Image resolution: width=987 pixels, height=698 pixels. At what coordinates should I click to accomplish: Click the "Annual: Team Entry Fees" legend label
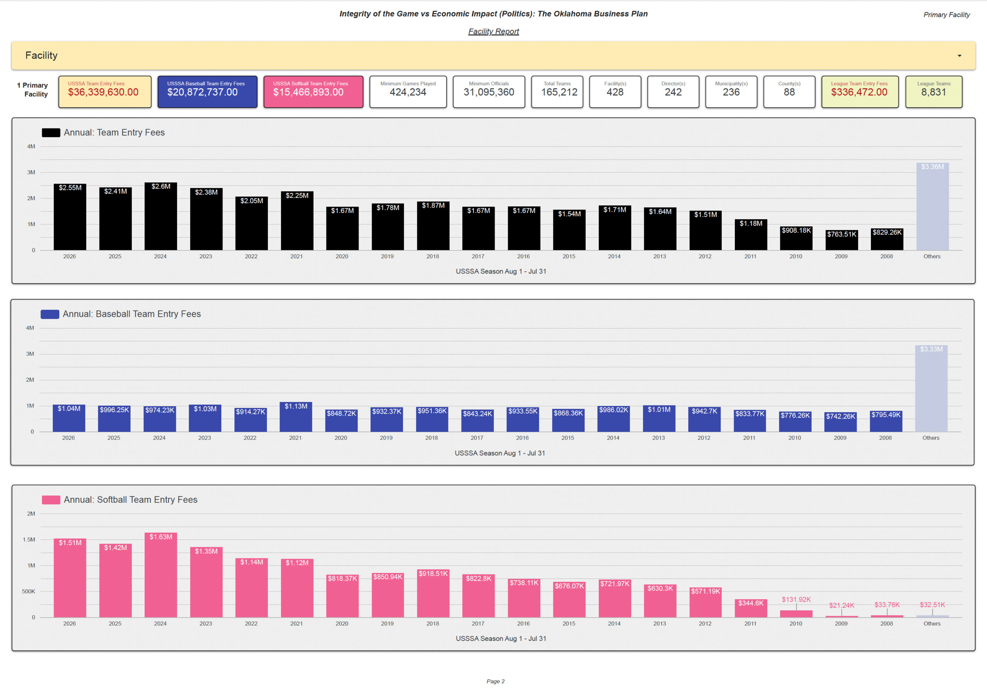[x=115, y=133]
